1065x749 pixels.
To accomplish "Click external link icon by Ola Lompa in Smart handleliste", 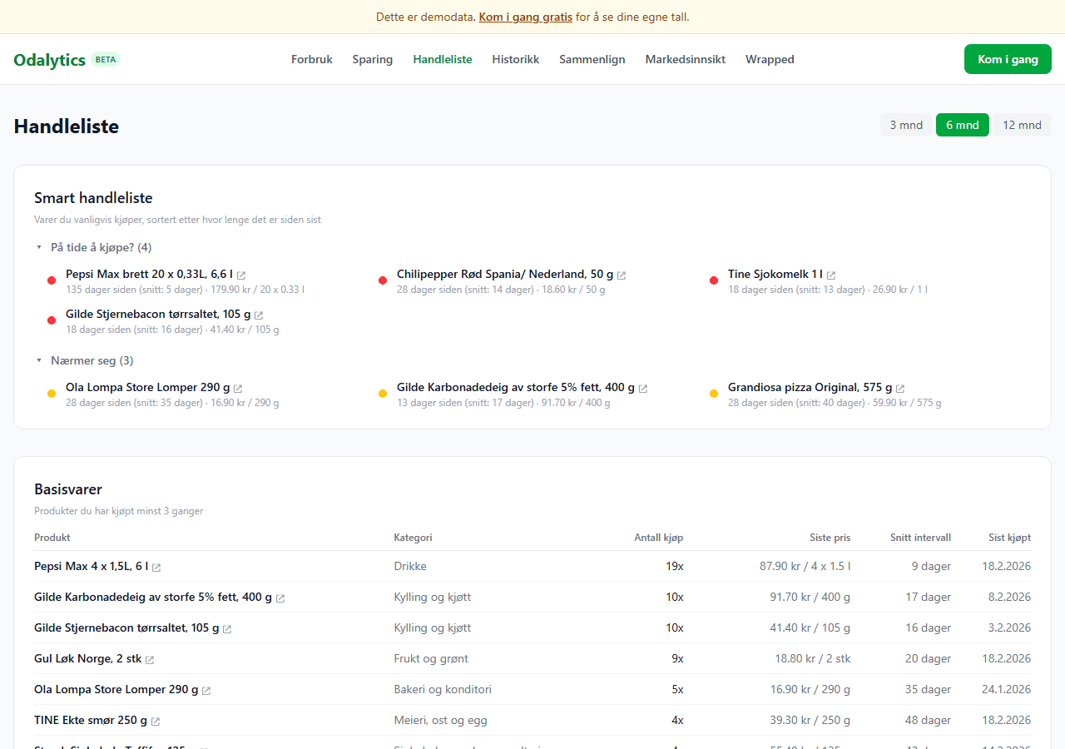I will [238, 389].
